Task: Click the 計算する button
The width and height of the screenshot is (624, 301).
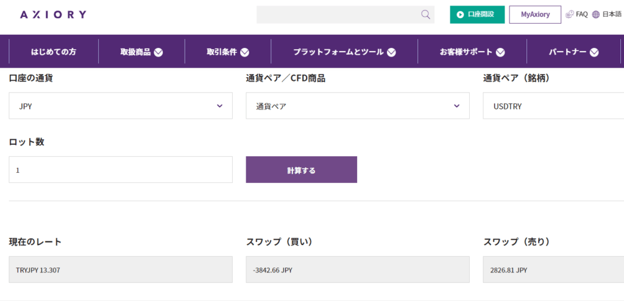Action: [x=301, y=170]
